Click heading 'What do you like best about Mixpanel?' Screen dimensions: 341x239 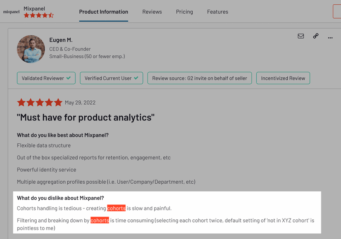pos(63,135)
